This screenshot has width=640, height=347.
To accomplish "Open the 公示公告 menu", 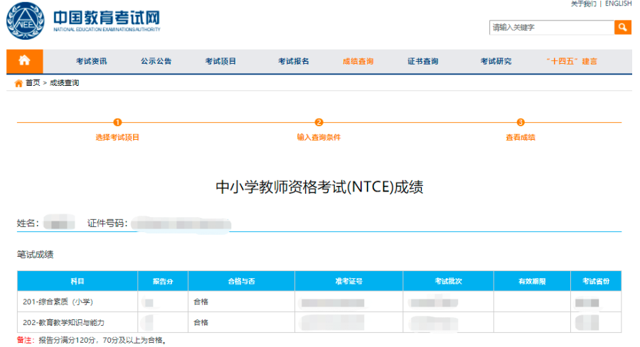I will click(x=156, y=62).
